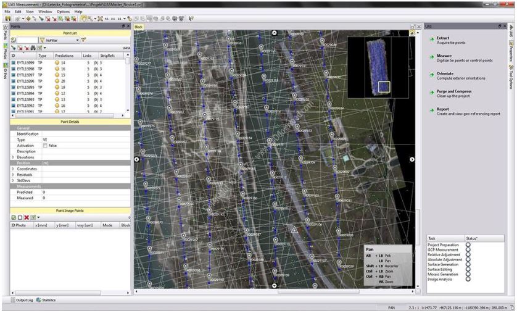Toggle the Mosaic Generation status circle

point(467,273)
